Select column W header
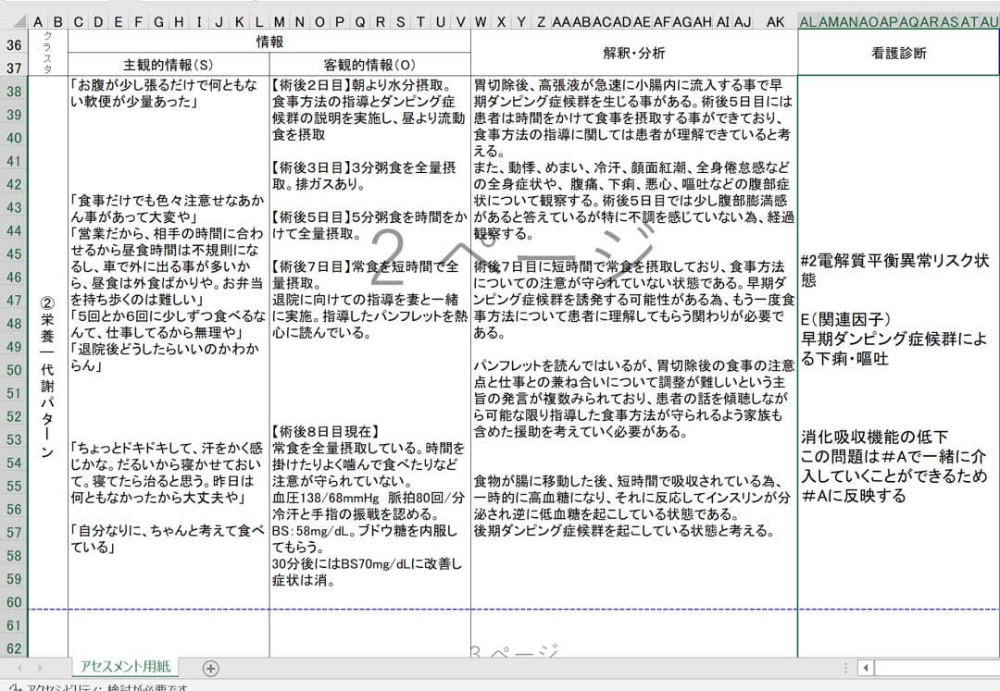The height and width of the screenshot is (691, 1000). (481, 22)
